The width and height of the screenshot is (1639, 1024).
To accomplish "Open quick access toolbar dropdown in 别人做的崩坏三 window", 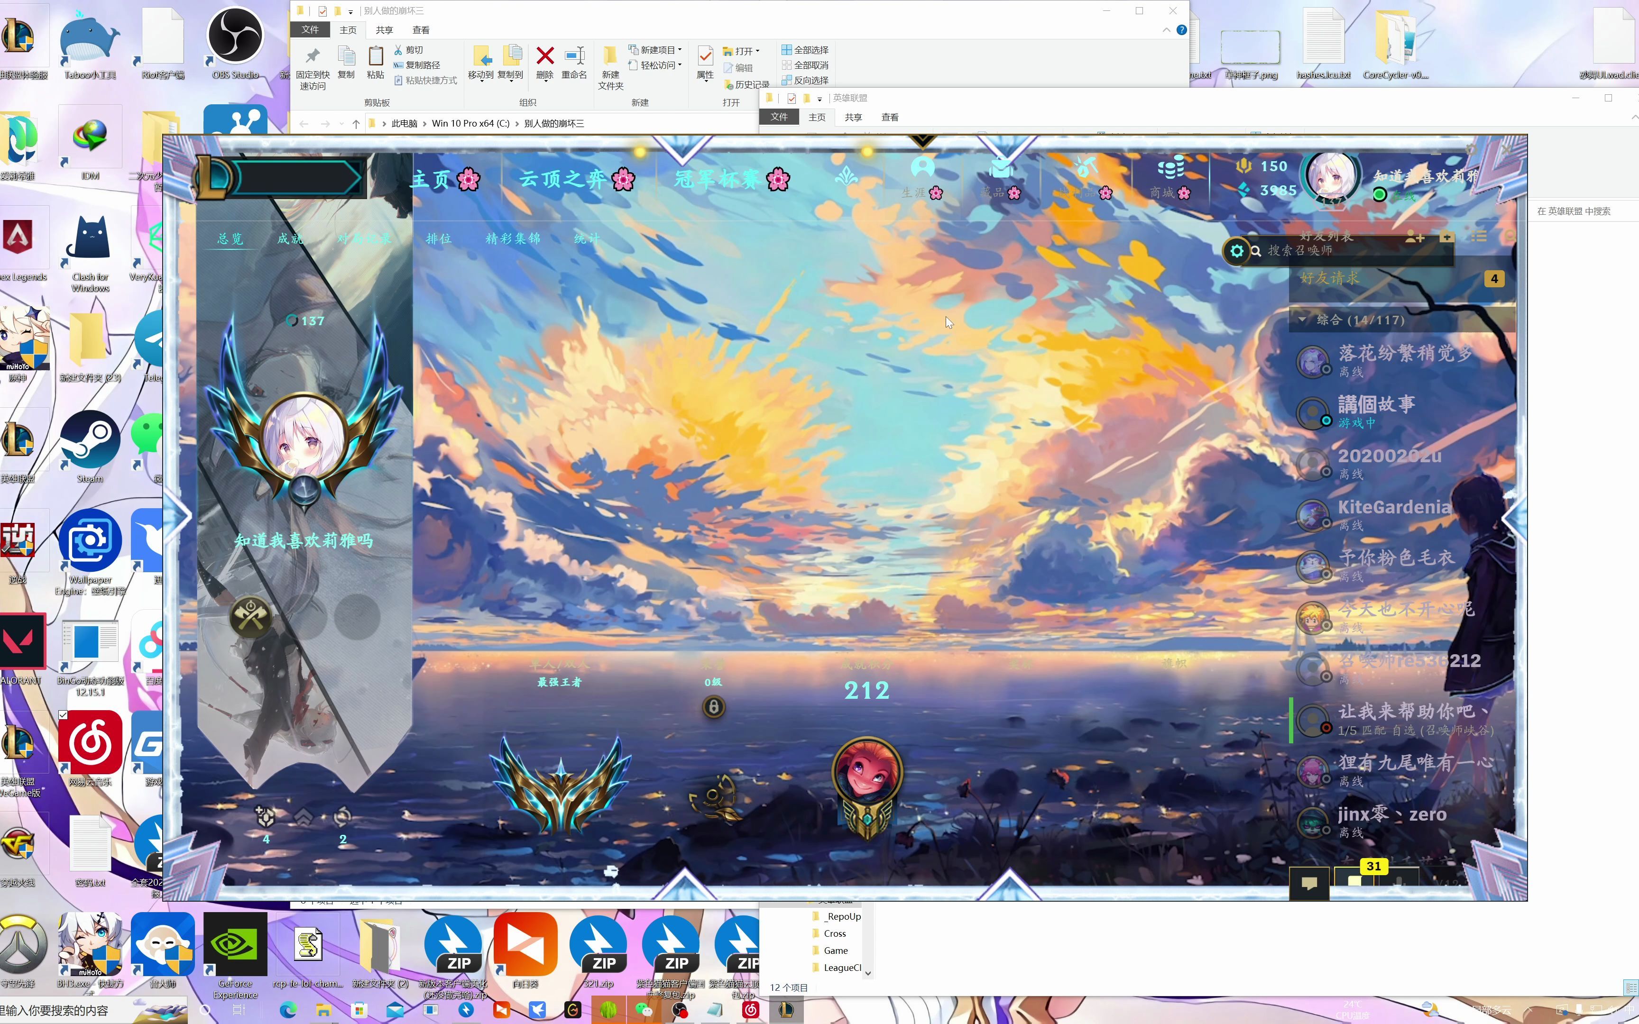I will coord(350,11).
